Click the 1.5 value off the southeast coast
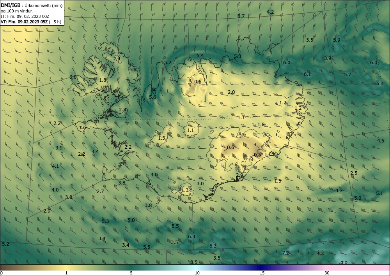 point(278,181)
